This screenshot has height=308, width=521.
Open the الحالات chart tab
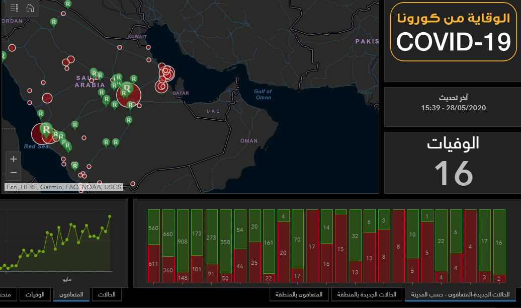click(x=106, y=294)
